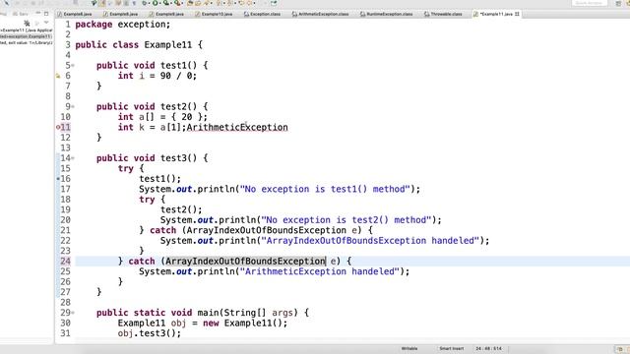Click 'test2()' in the line 9 declaration

pos(179,107)
